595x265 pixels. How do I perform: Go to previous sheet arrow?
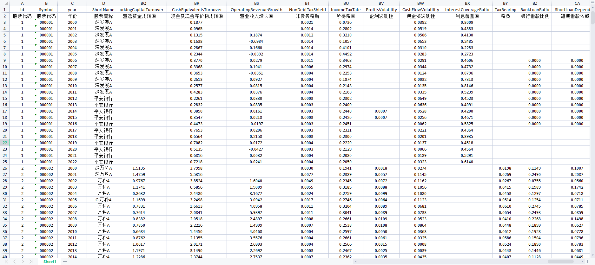15,262
